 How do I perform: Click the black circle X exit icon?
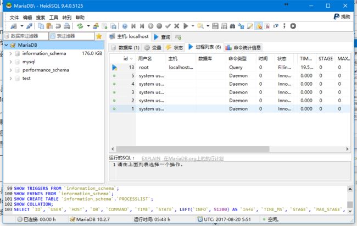pos(293,26)
